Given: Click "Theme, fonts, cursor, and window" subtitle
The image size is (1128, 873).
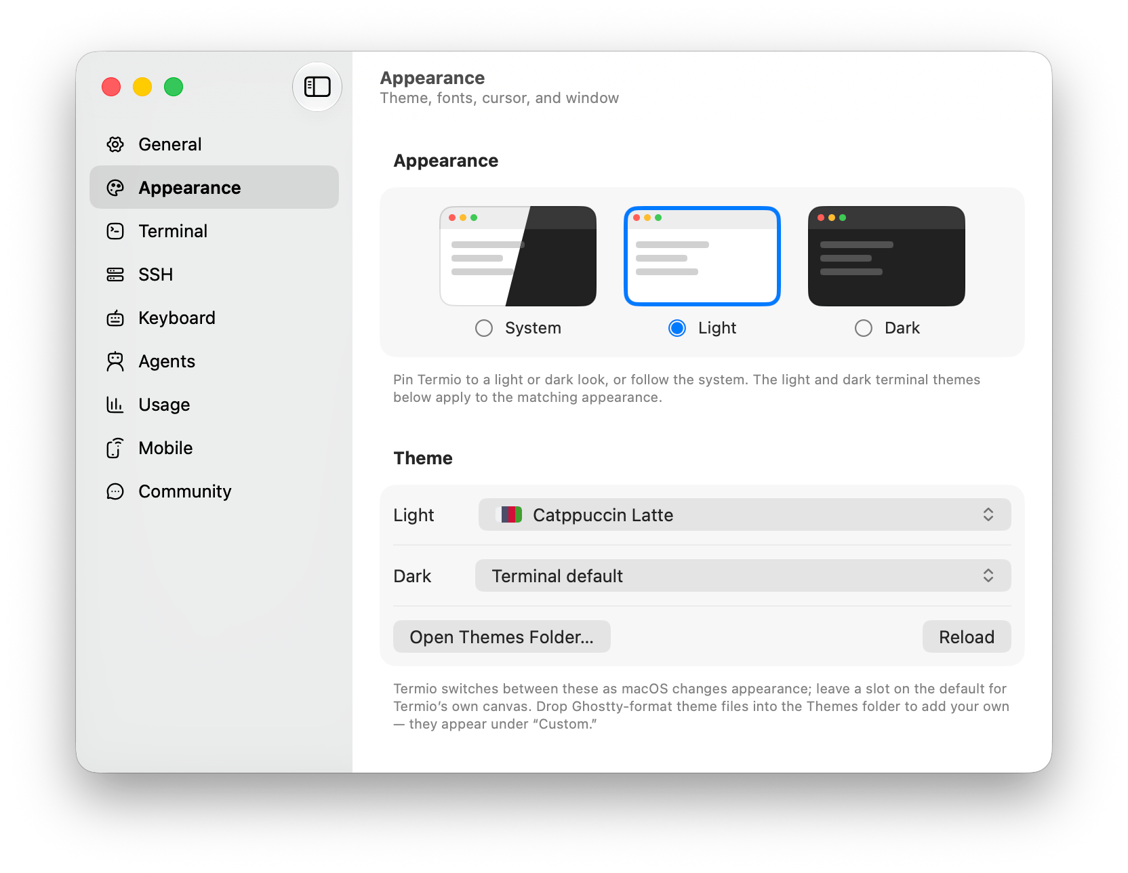Looking at the screenshot, I should [x=500, y=98].
